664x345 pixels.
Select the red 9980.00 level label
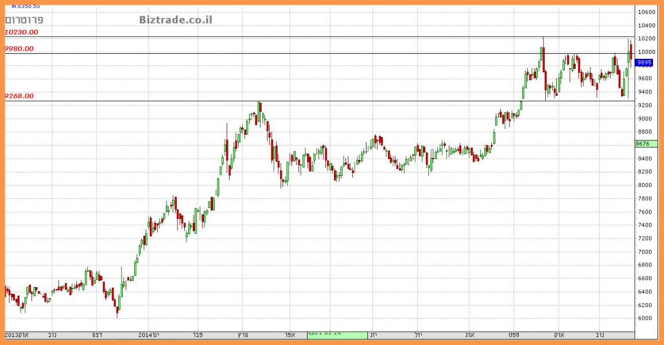pyautogui.click(x=19, y=49)
